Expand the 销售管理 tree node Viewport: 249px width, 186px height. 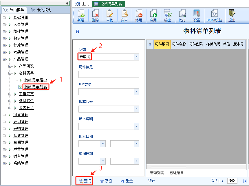4,115
